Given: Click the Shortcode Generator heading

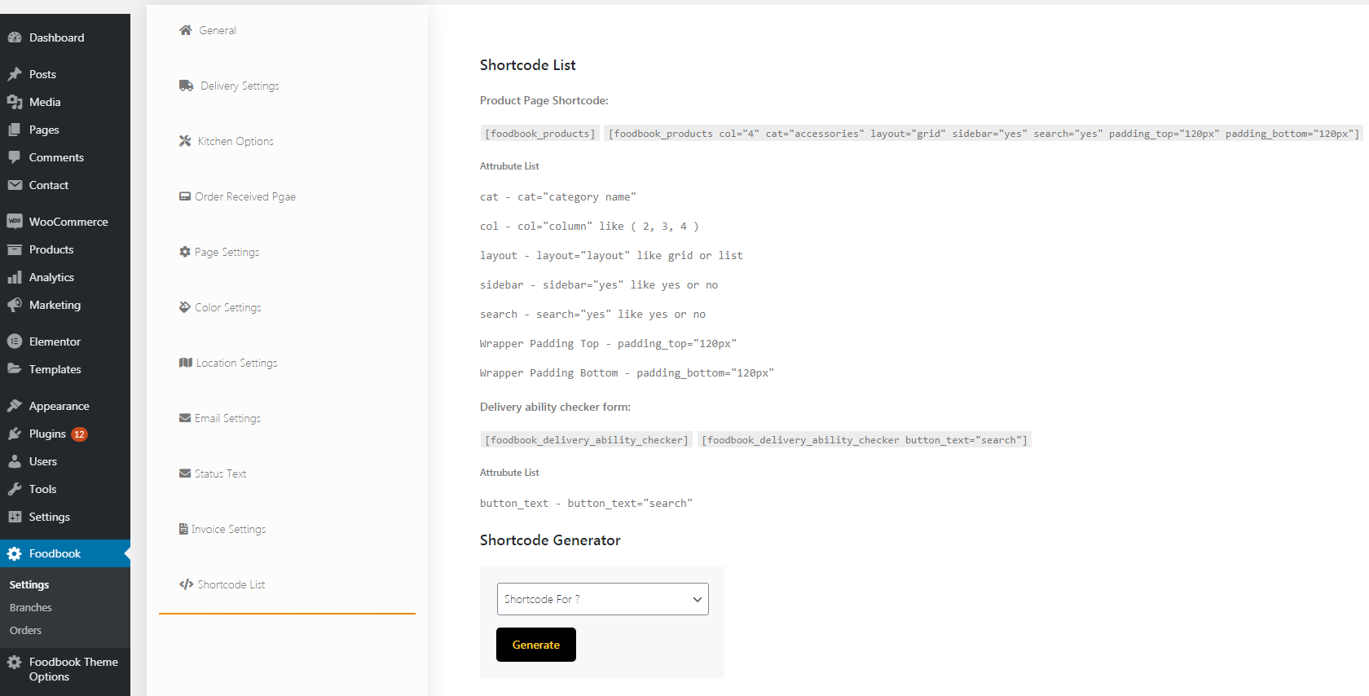Looking at the screenshot, I should (x=550, y=540).
